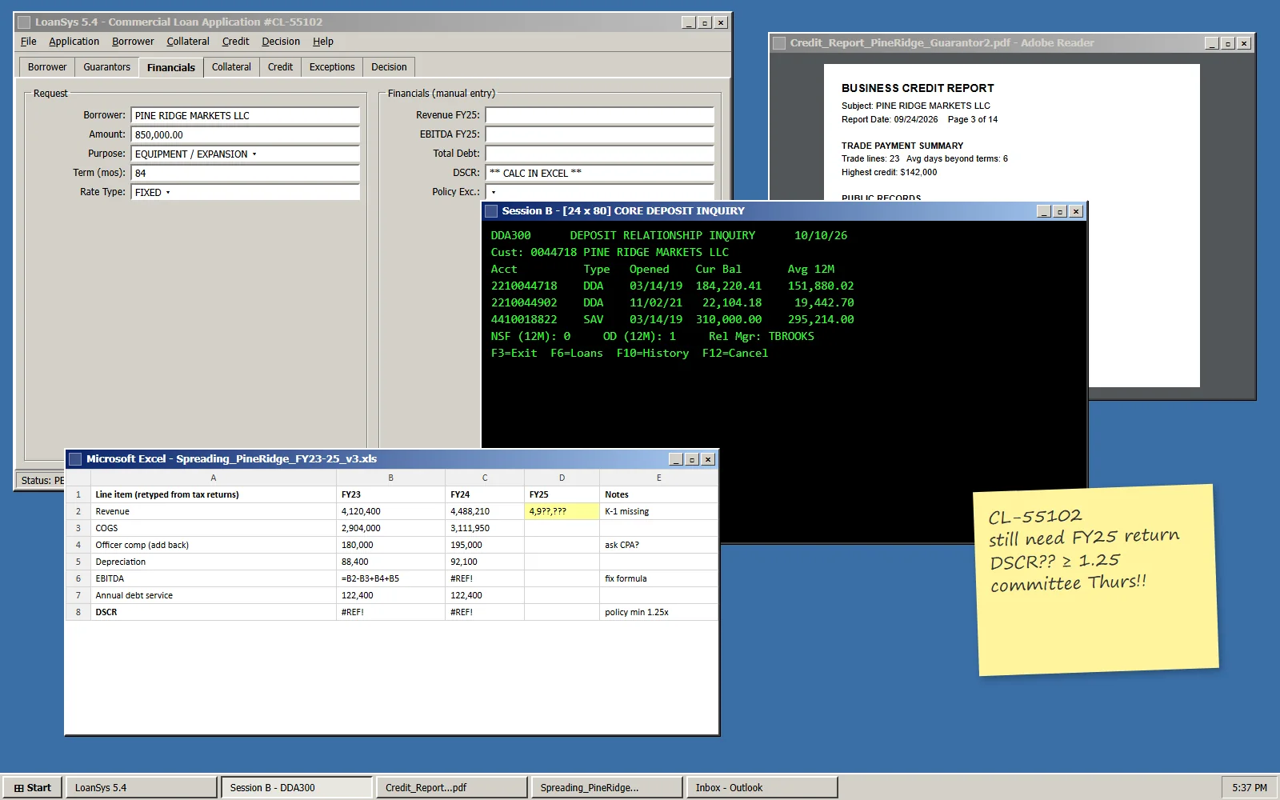This screenshot has height=800, width=1280.
Task: Switch to the Borrower tab
Action: pos(47,67)
